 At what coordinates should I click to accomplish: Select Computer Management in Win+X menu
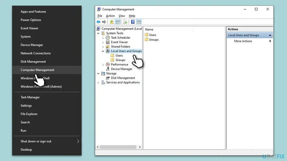coord(47,70)
